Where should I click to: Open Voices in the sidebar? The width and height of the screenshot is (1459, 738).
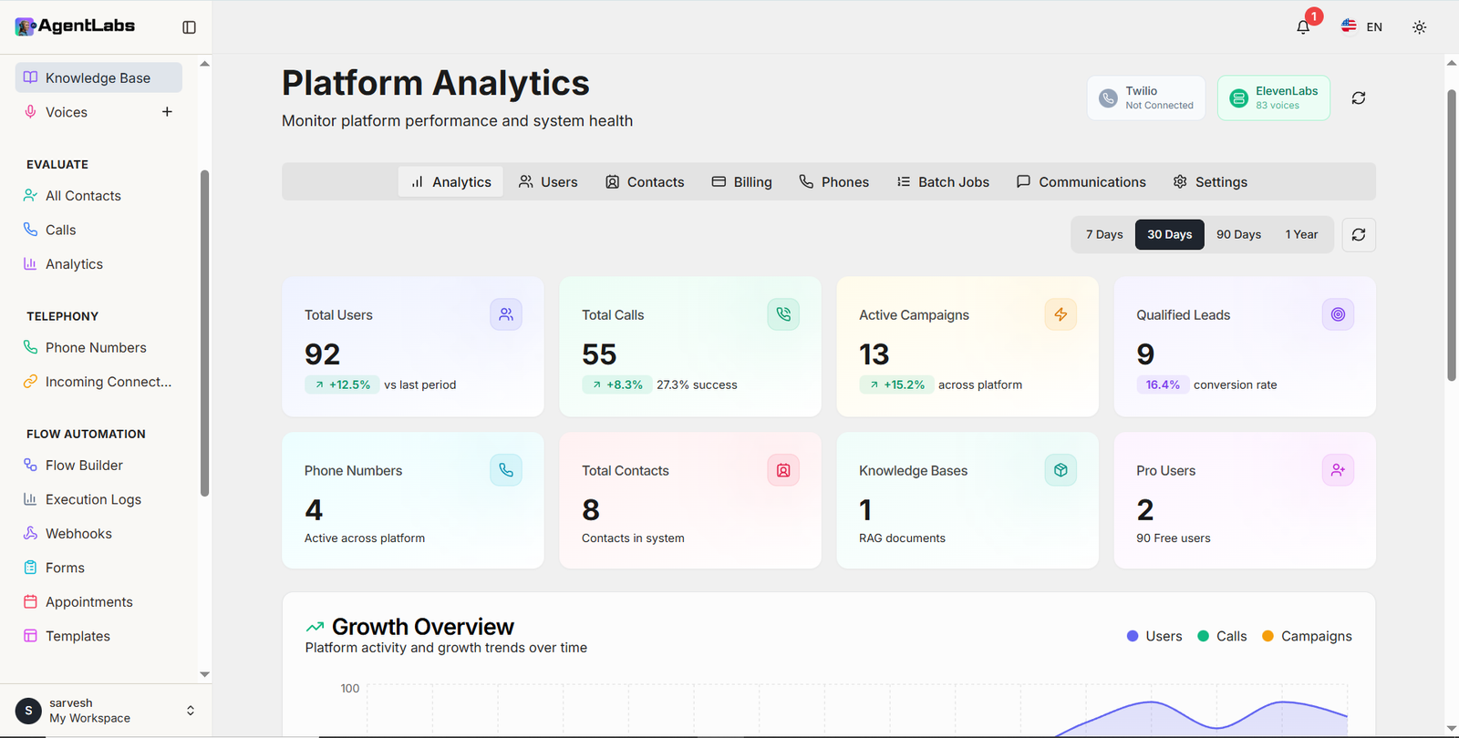(x=67, y=112)
